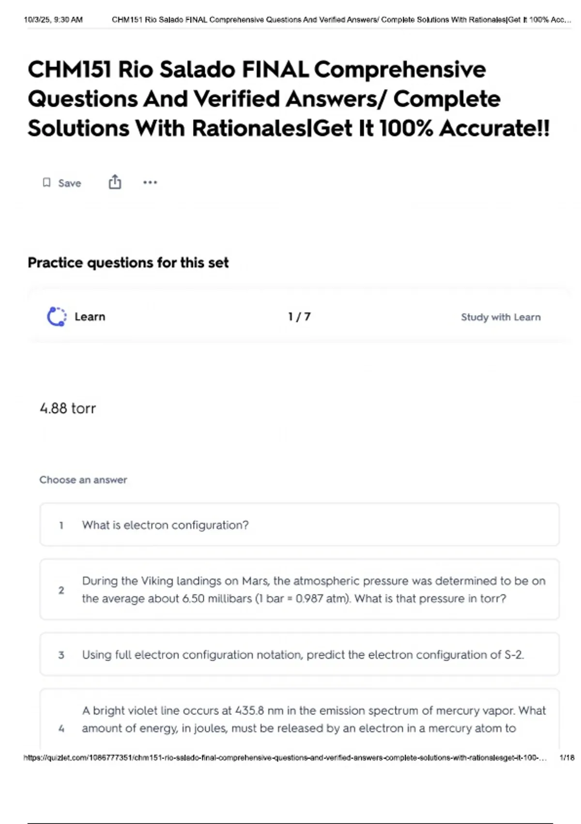The width and height of the screenshot is (581, 824).
Task: Click the number 1 badge of first answer
Action: [x=61, y=525]
